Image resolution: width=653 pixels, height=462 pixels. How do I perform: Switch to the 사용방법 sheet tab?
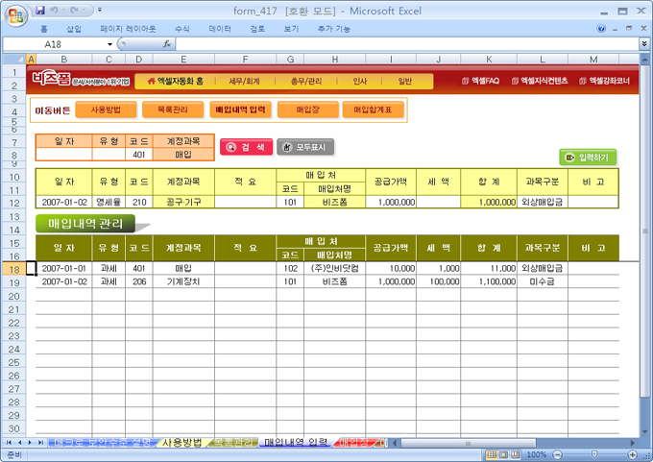tap(182, 442)
